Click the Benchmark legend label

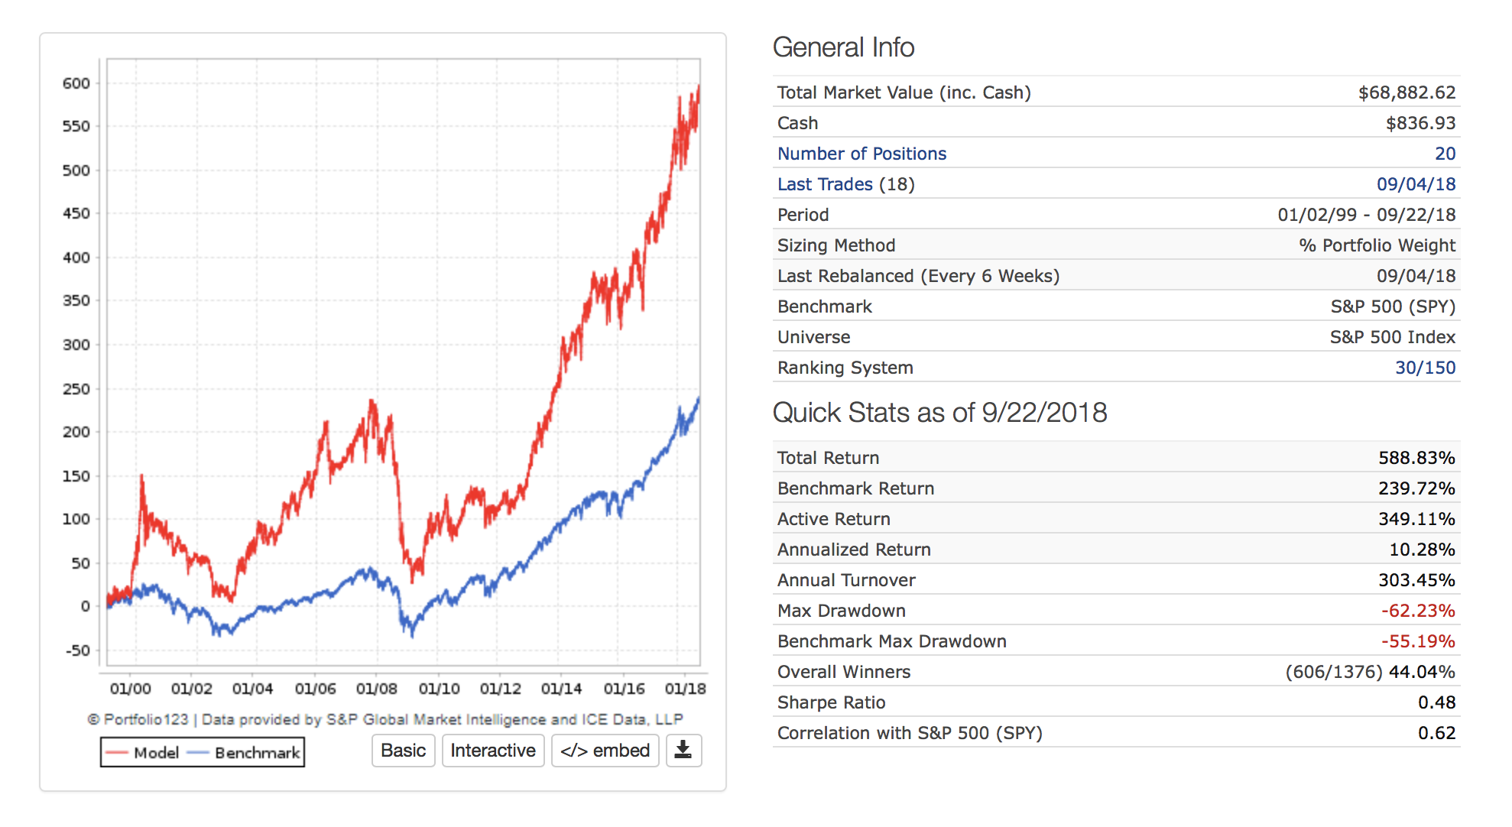click(257, 753)
